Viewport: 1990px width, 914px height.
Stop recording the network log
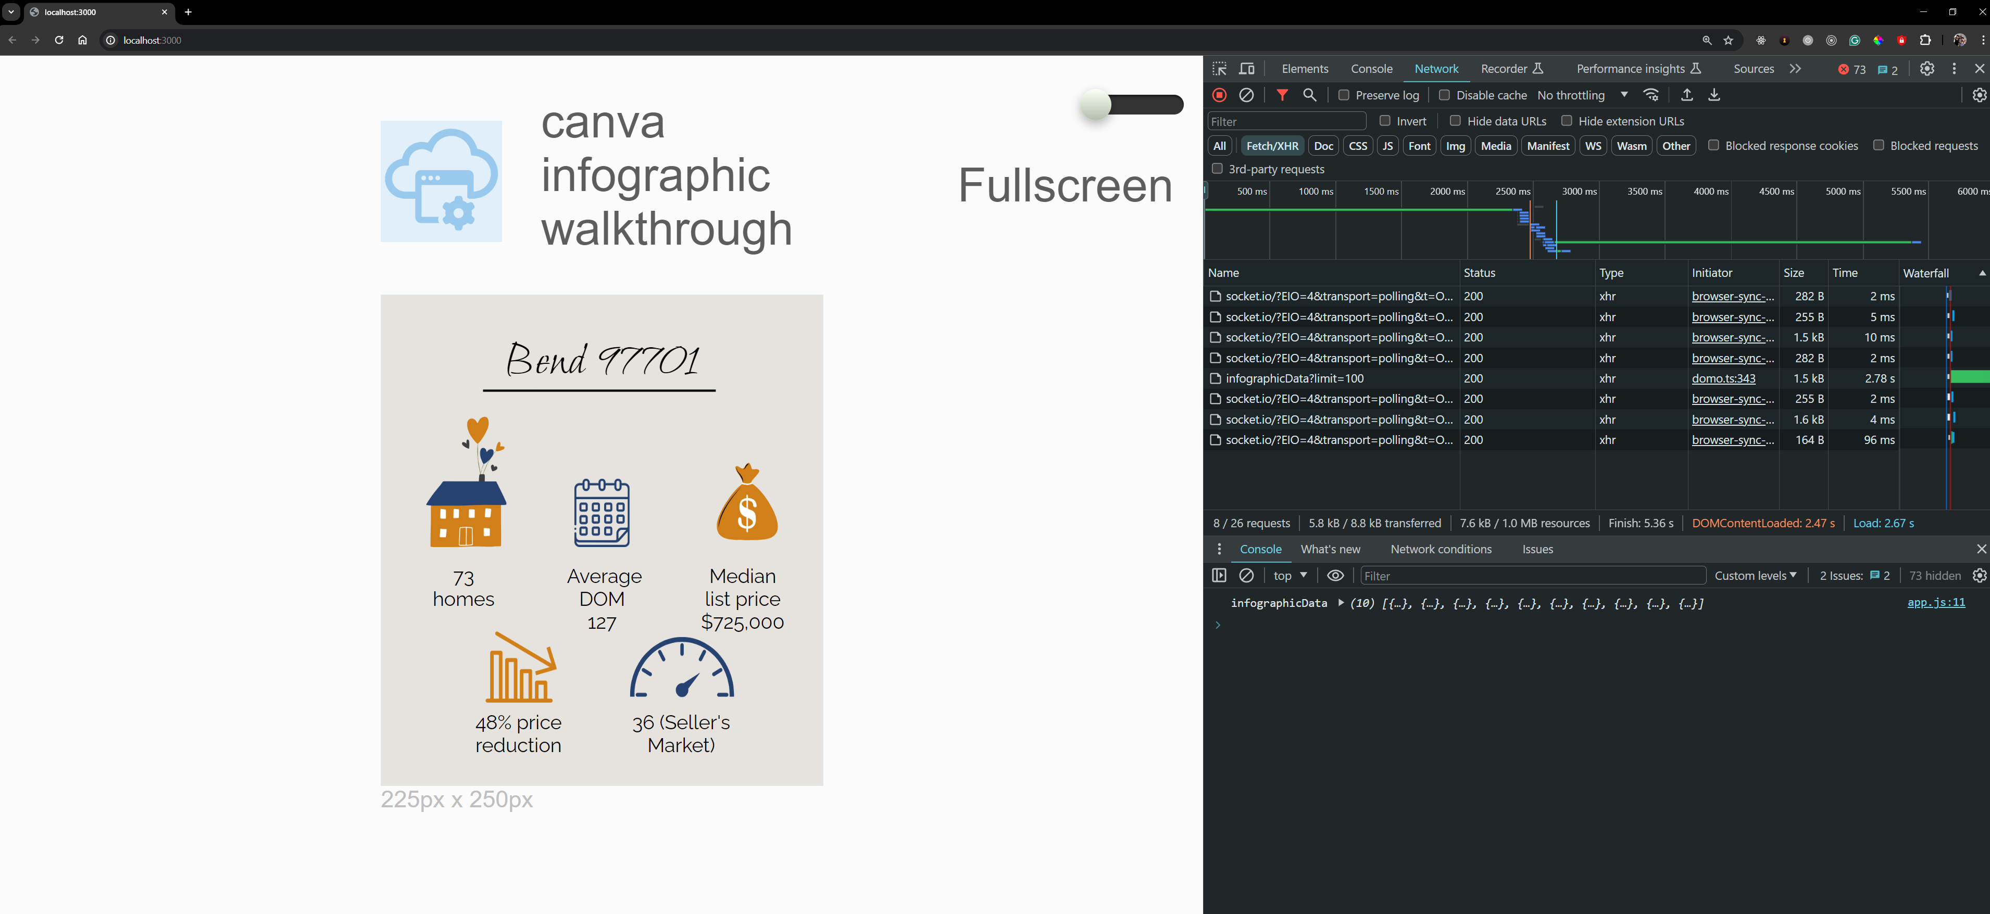[1219, 95]
